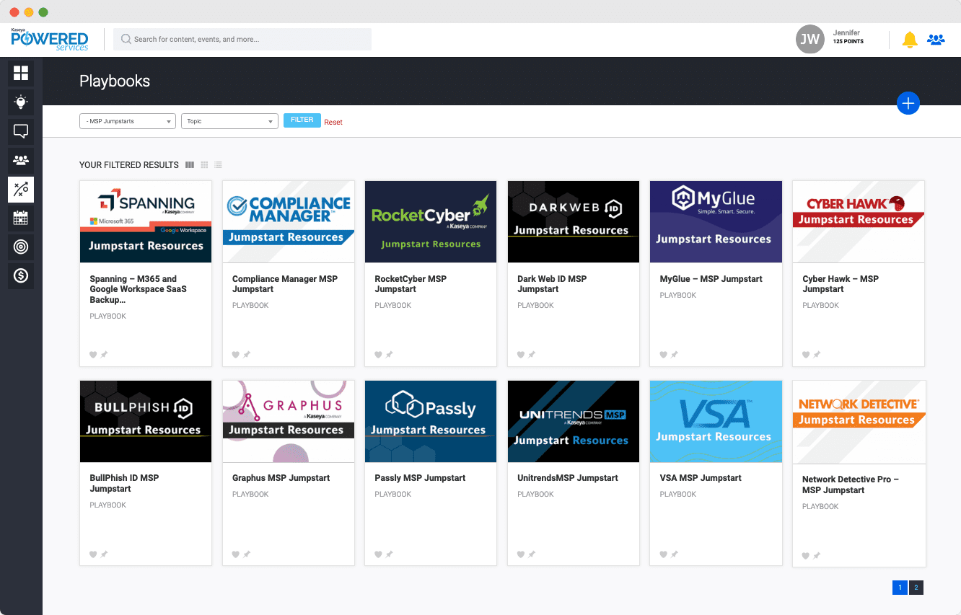This screenshot has height=615, width=961.
Task: Open the community members icon in header
Action: (x=936, y=40)
